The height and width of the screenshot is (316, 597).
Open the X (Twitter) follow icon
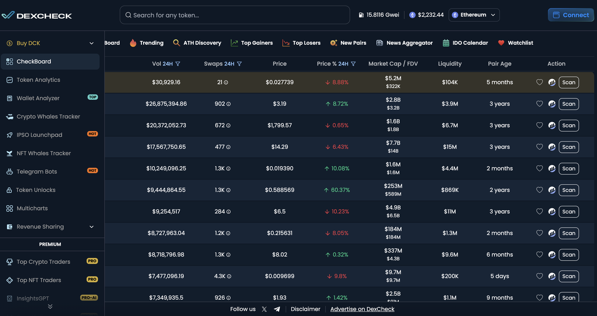[264, 309]
